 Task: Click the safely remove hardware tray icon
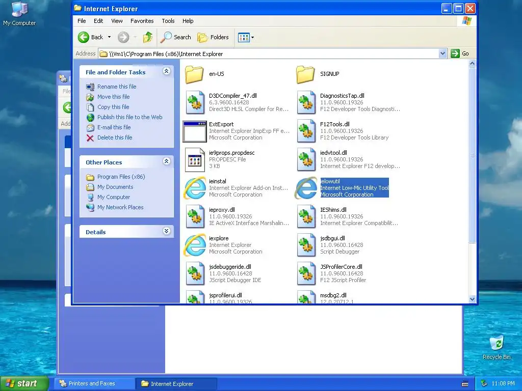click(x=484, y=384)
